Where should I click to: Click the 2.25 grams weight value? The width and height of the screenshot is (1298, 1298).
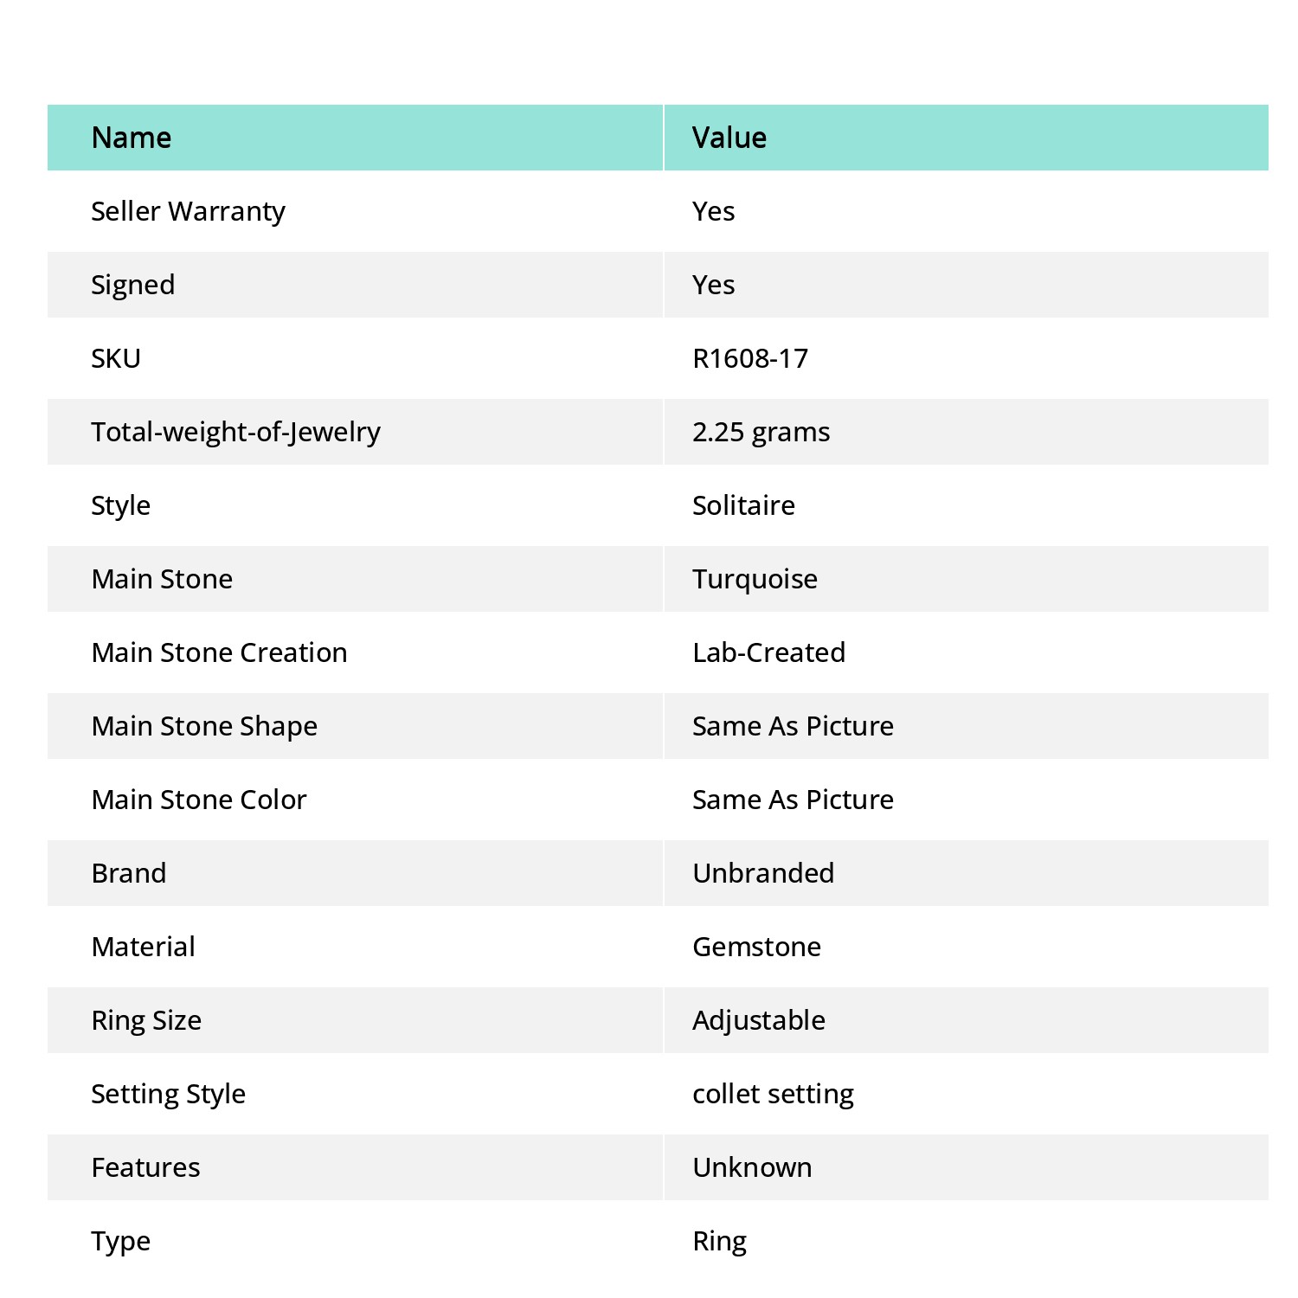tap(761, 433)
